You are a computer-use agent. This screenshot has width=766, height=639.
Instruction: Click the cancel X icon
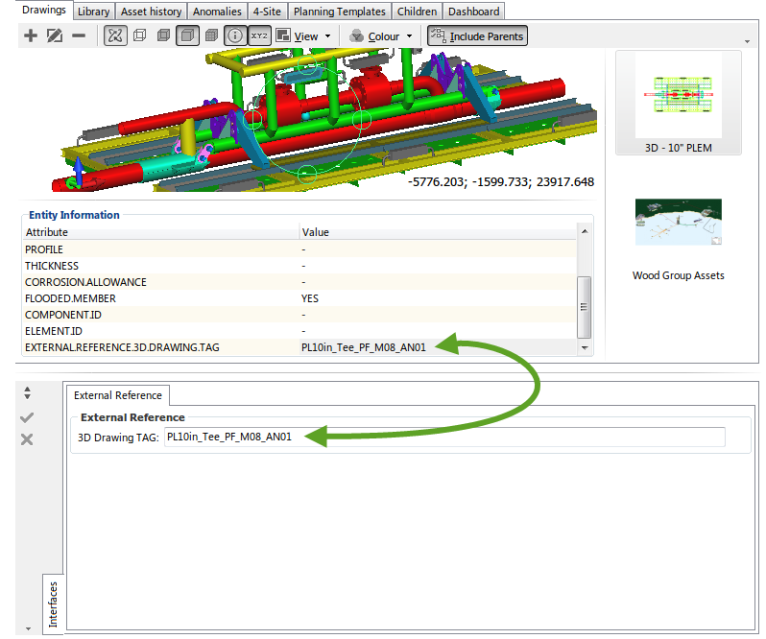[x=27, y=439]
